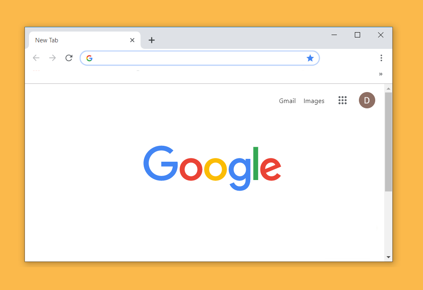Click the scrollbar up arrow
Screen dimensions: 423x290
point(388,88)
